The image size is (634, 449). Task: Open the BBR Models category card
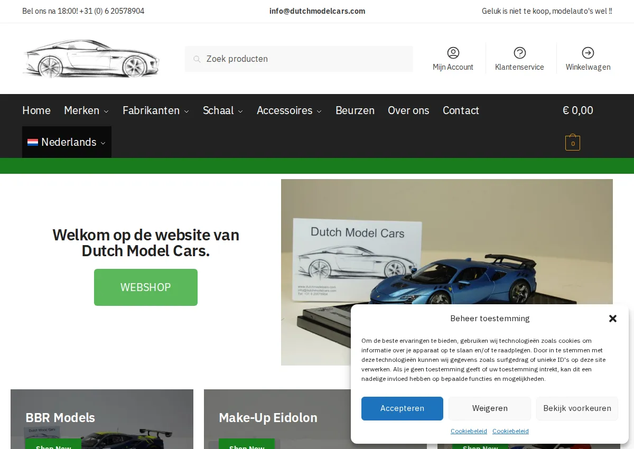point(102,419)
